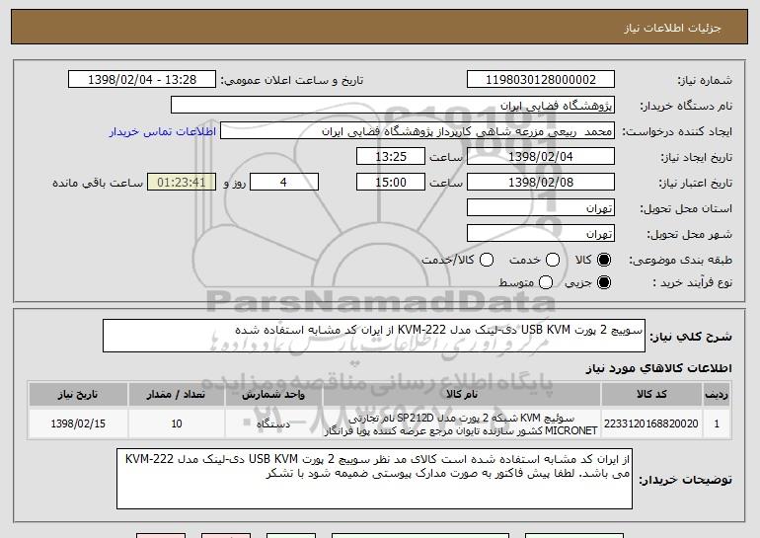760x538 pixels.
Task: Click the quantity cell 10
Action: point(176,423)
